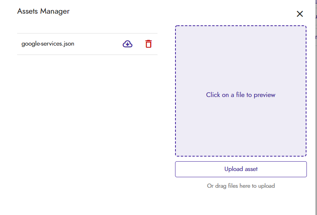The height and width of the screenshot is (215, 317).
Task: Delete google-services.json with the trash icon
Action: [x=149, y=44]
